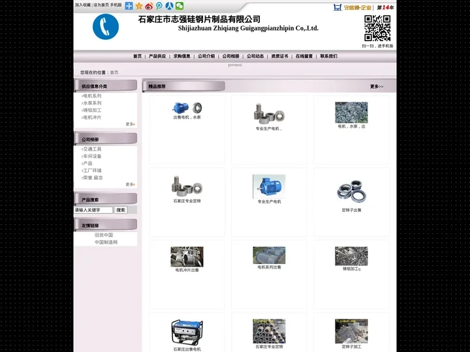Click the 定转子加工 caption link
This screenshot has height=352, width=470.
coord(352,347)
